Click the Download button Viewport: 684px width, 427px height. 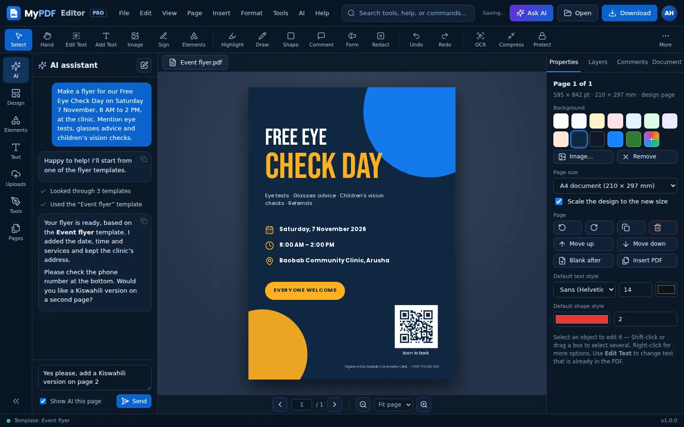coord(629,13)
